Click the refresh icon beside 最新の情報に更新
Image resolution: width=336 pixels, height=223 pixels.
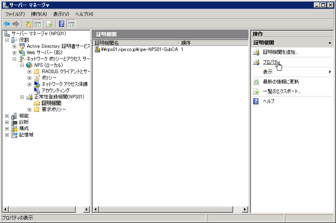(256, 82)
